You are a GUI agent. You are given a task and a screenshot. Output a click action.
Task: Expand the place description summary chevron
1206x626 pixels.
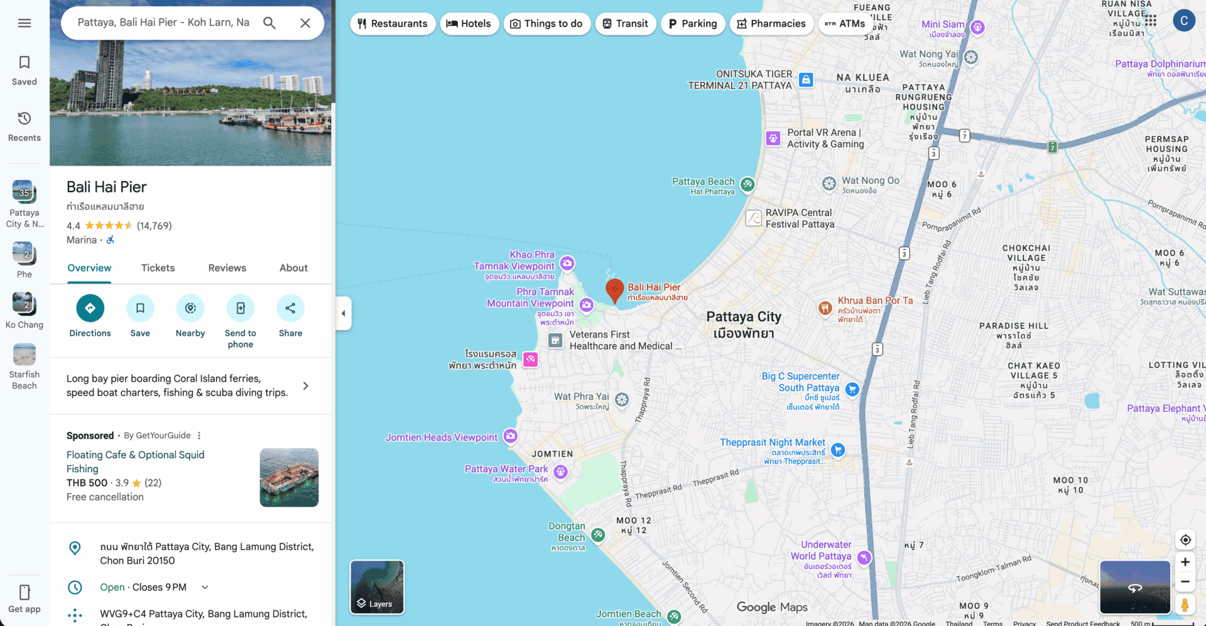[306, 386]
